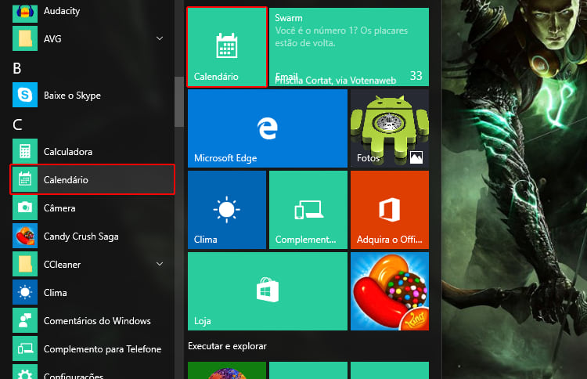Click the Audacity label text

[x=62, y=11]
